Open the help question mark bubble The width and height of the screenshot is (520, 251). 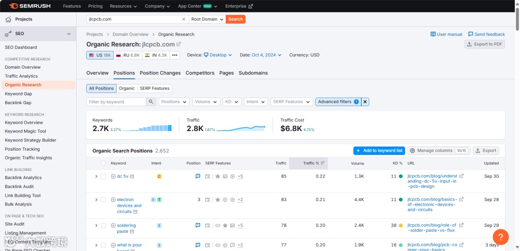click(x=501, y=237)
